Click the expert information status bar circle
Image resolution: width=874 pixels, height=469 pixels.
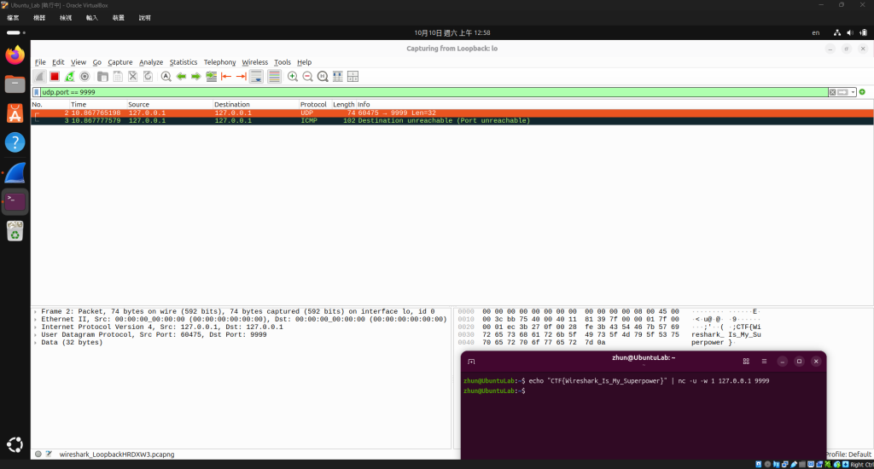pyautogui.click(x=38, y=454)
